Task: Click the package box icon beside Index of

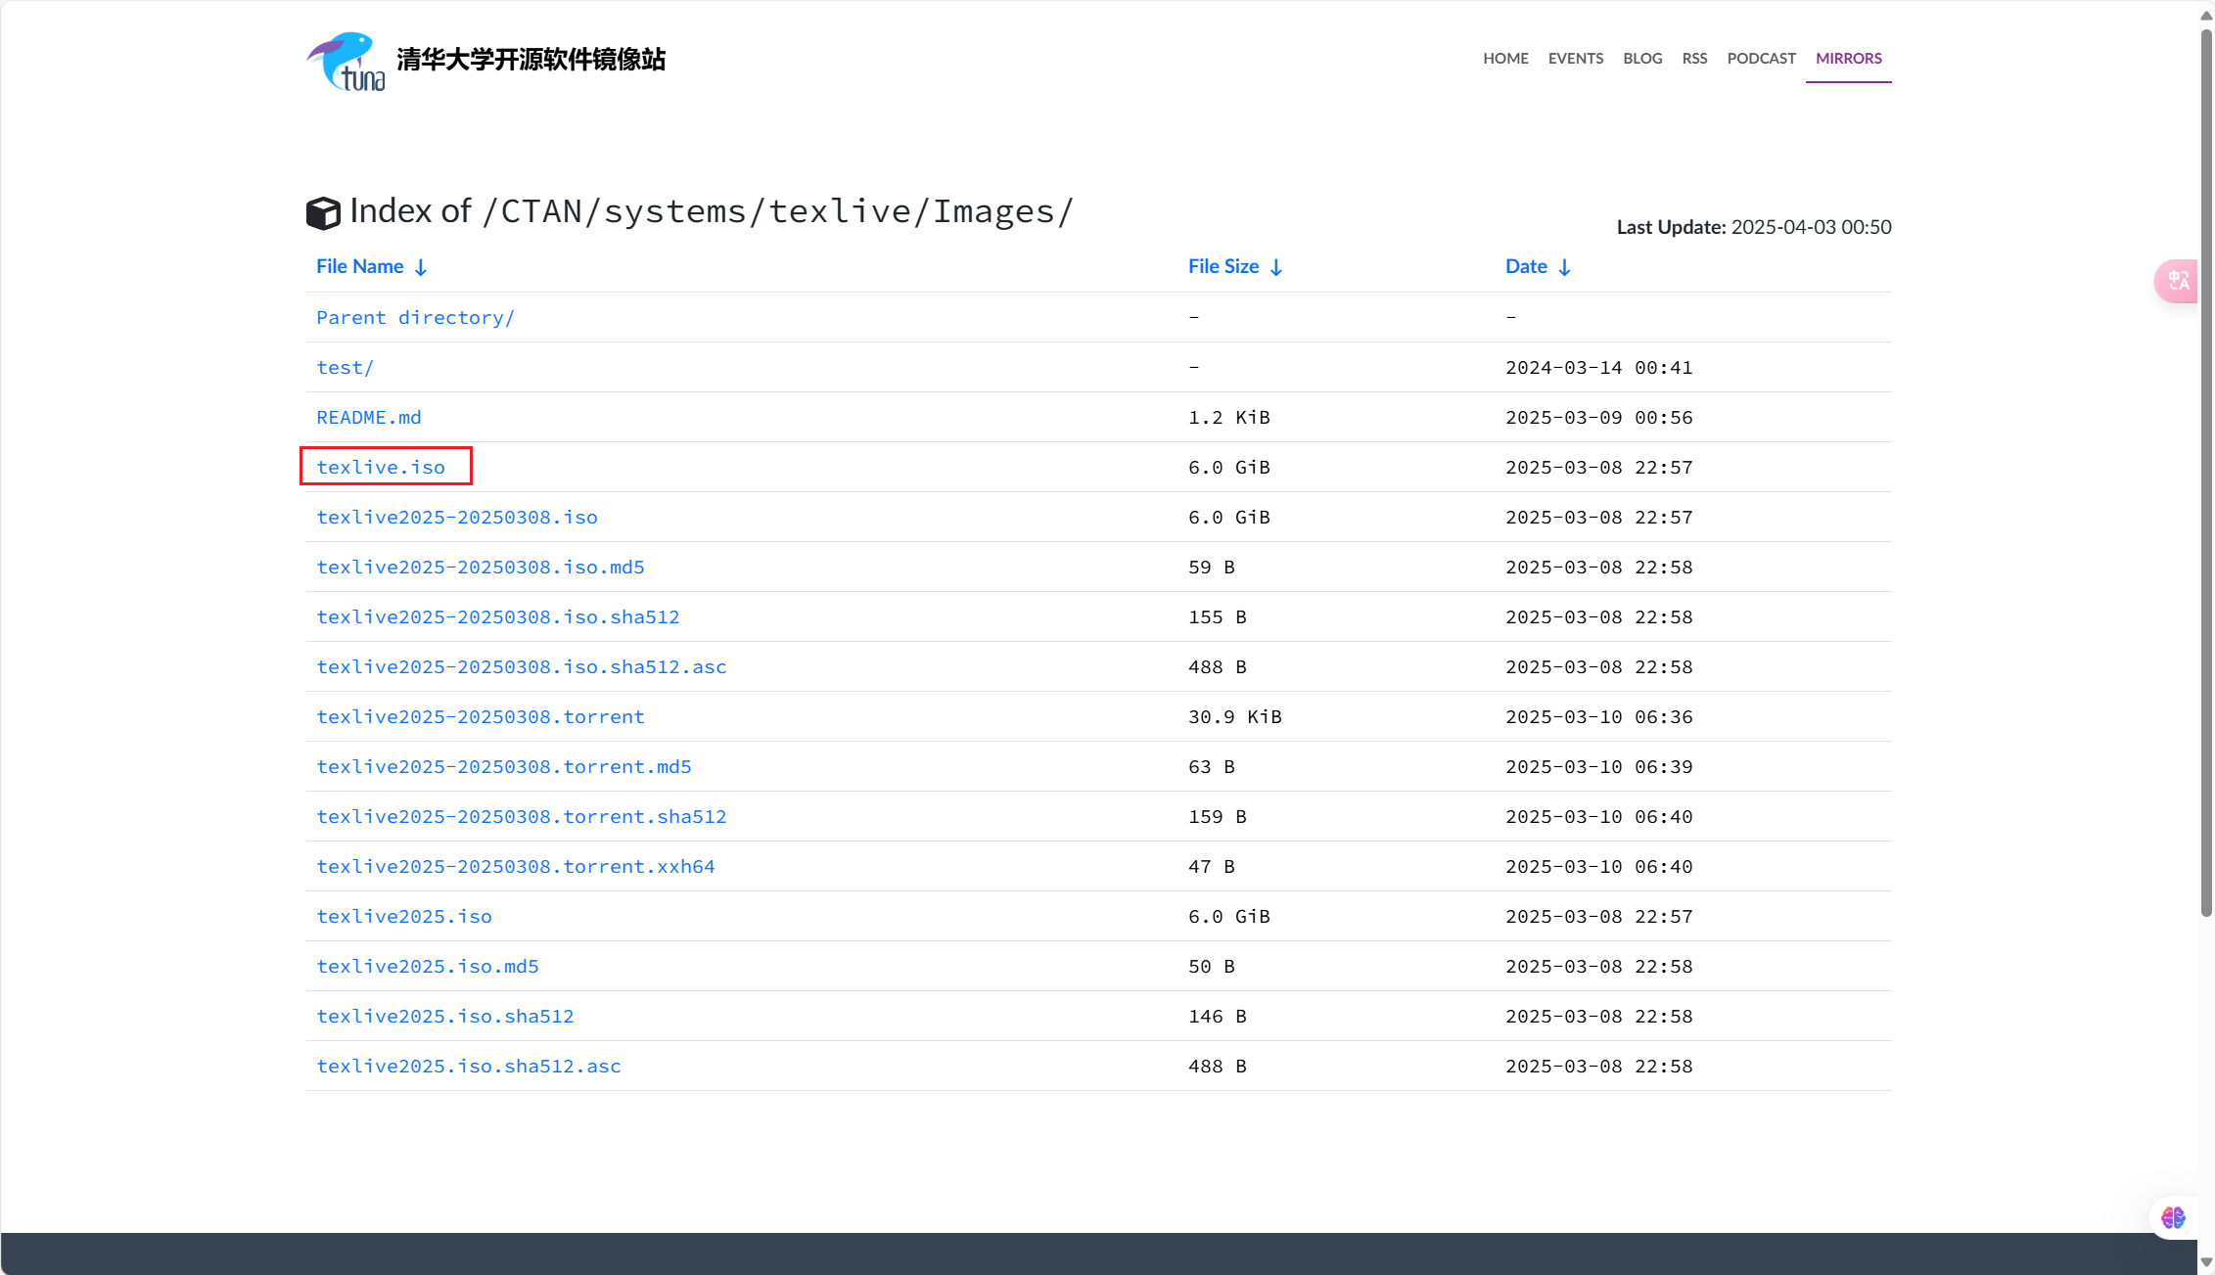Action: [323, 212]
